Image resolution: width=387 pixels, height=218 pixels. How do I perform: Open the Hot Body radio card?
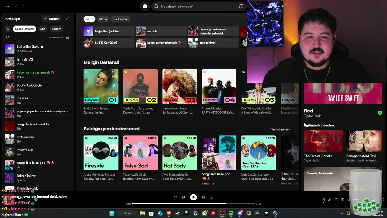click(x=180, y=158)
